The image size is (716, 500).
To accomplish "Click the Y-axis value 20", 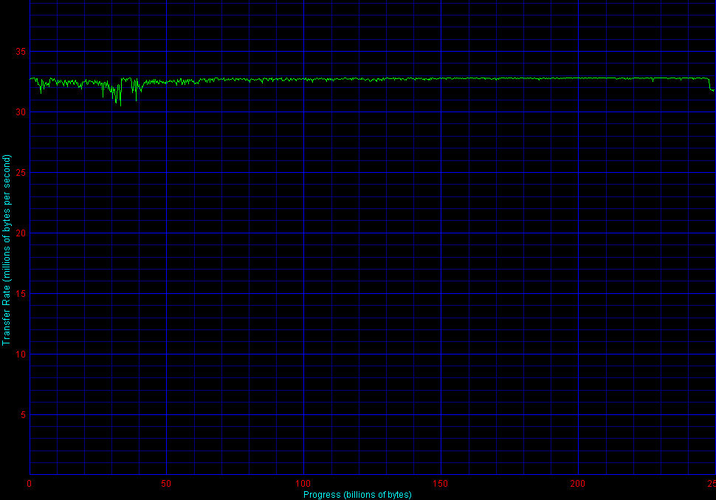I will [x=21, y=233].
